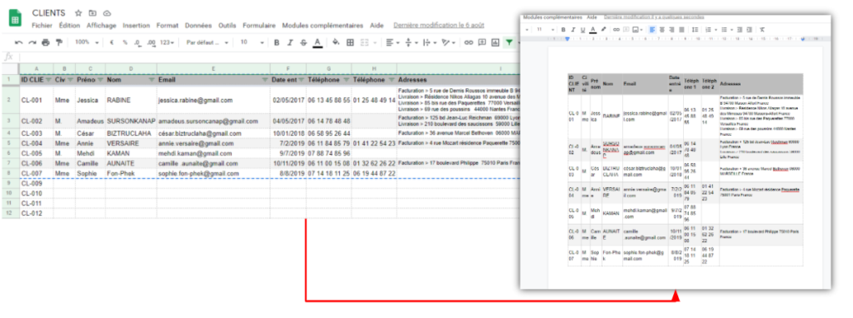Toggle italic in the Sheets toolbar
This screenshot has height=318, width=853.
tap(290, 42)
